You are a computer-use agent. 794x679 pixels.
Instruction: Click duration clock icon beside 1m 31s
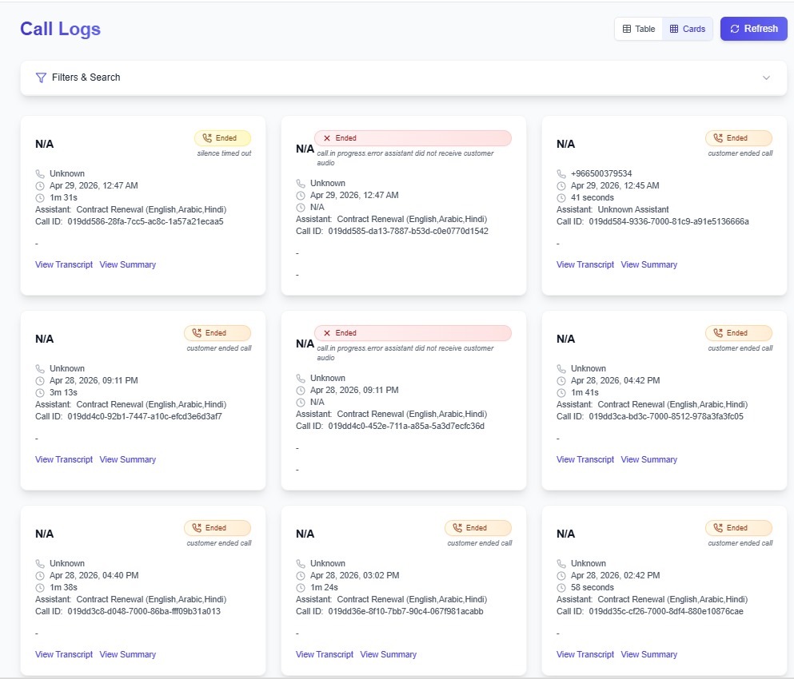(40, 198)
